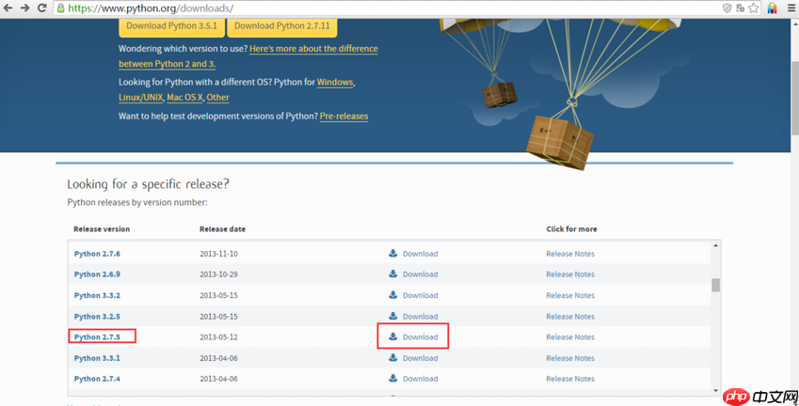Screen dimensions: 799x406
Task: Click Download text for Python 2.7.6
Action: 421,254
